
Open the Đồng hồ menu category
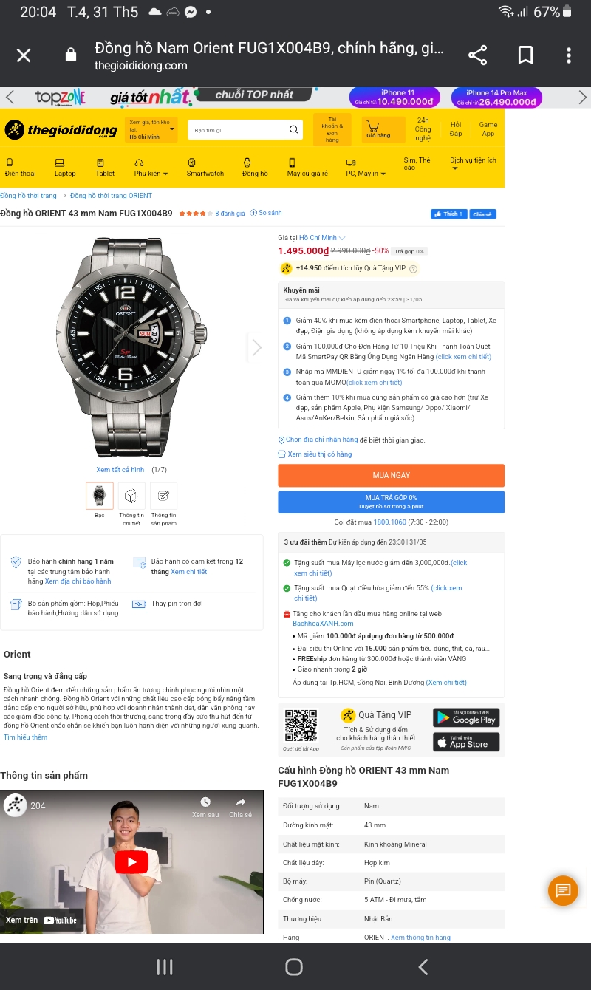coord(254,168)
